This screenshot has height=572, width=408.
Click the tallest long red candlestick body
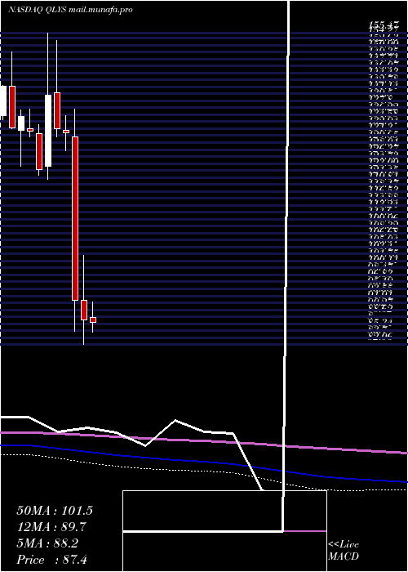(75, 218)
